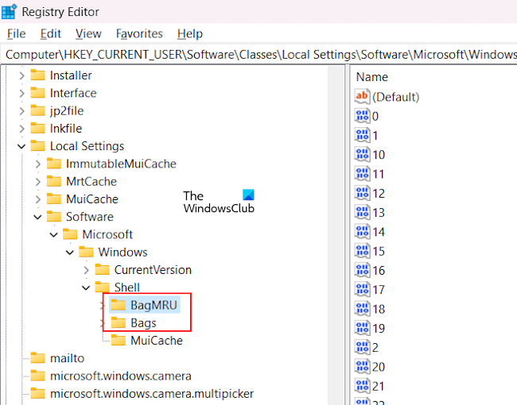
Task: Select the Interface folder icon
Action: point(37,93)
